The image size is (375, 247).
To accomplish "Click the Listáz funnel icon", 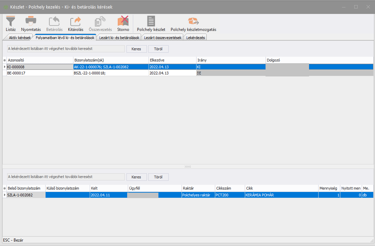I will (x=11, y=21).
